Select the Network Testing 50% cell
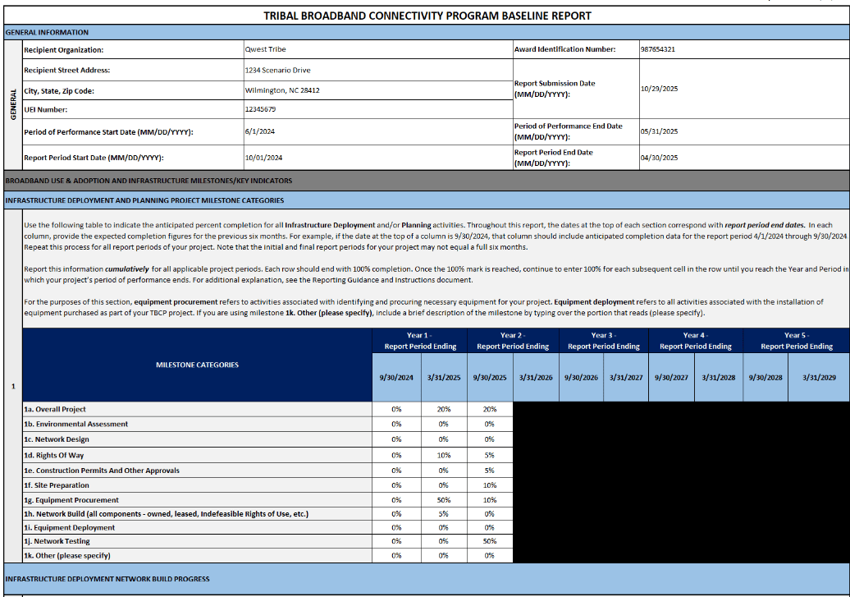The height and width of the screenshot is (597, 850). [x=489, y=541]
